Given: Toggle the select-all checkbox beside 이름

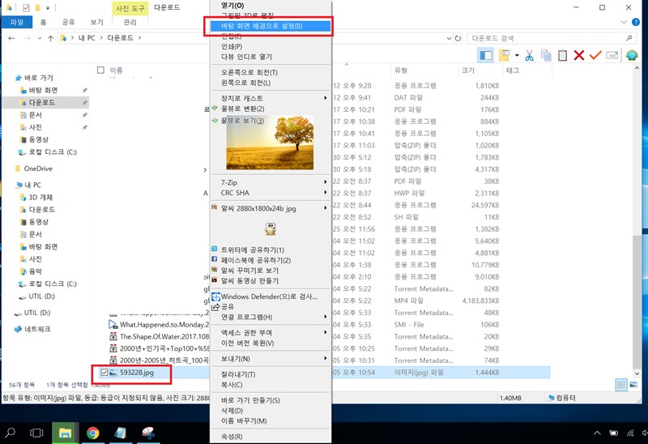Looking at the screenshot, I should tap(100, 70).
